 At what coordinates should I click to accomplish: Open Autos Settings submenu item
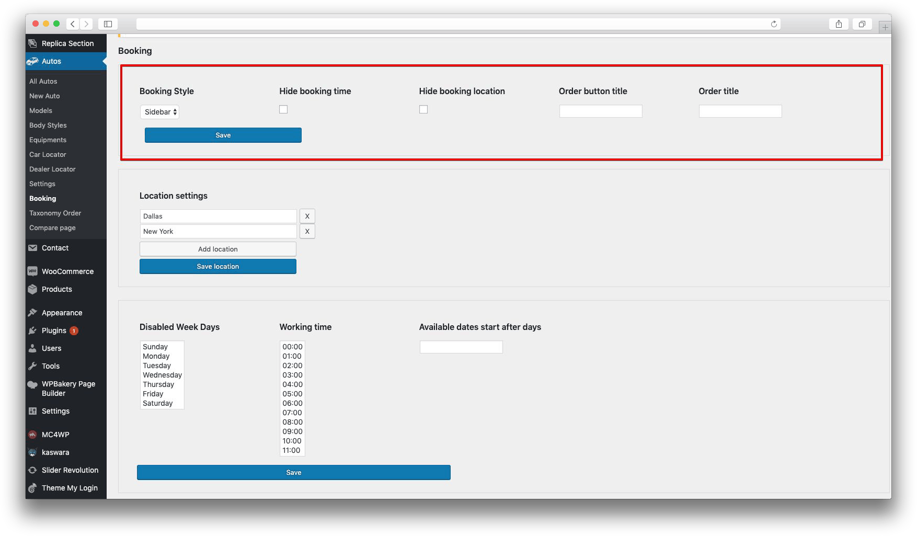point(42,184)
